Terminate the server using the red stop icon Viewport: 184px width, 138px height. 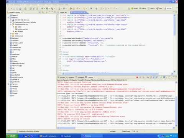click(x=137, y=77)
